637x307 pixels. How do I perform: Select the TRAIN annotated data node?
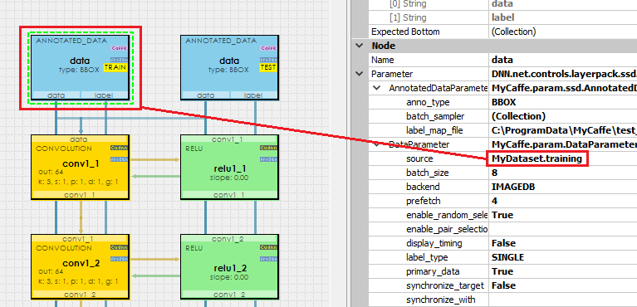[81, 67]
